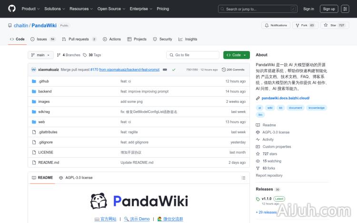
Task: Open the README outline list icon
Action: [x=243, y=178]
